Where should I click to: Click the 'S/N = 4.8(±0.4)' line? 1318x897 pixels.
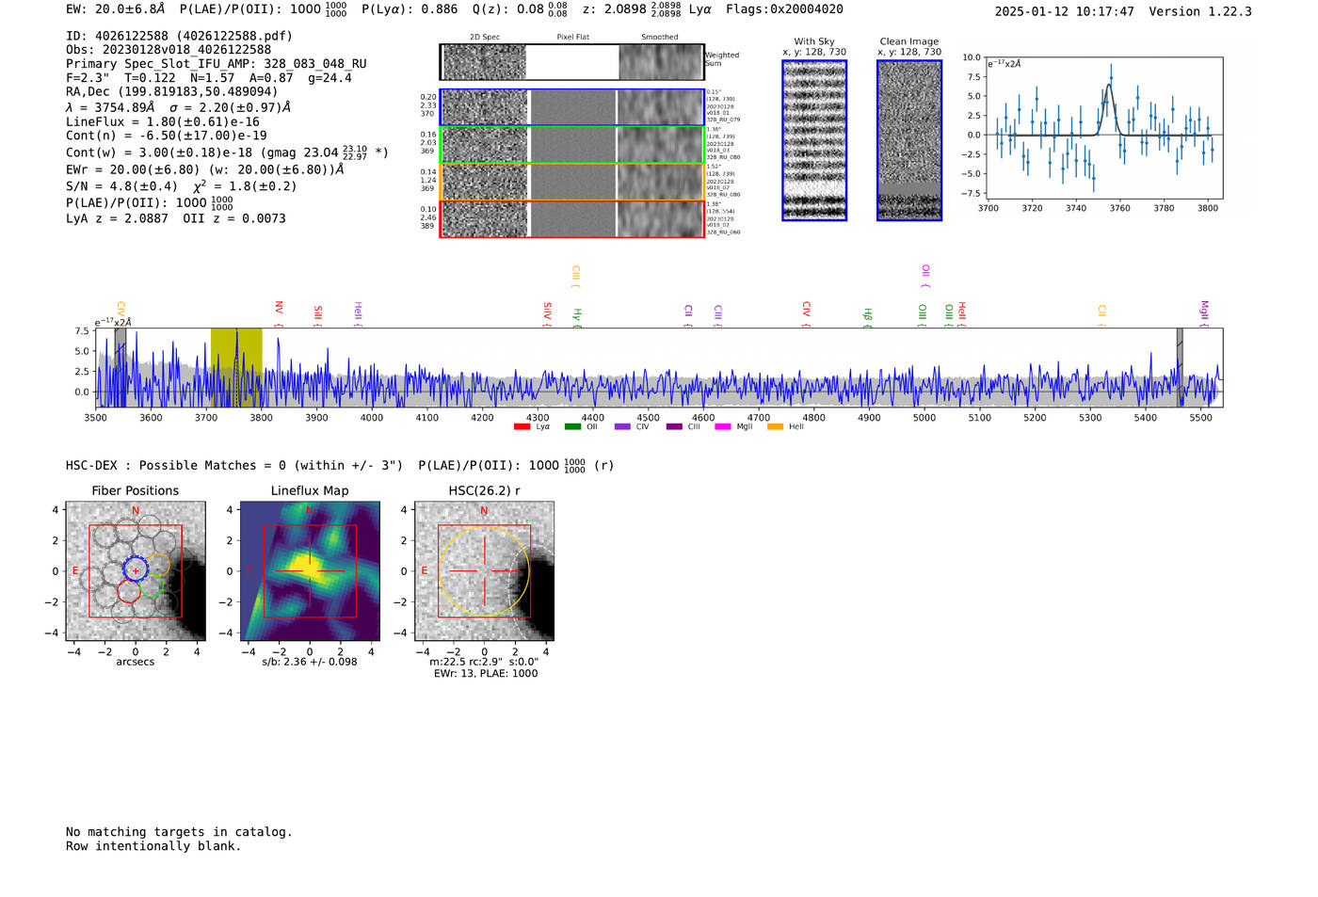coord(121,186)
